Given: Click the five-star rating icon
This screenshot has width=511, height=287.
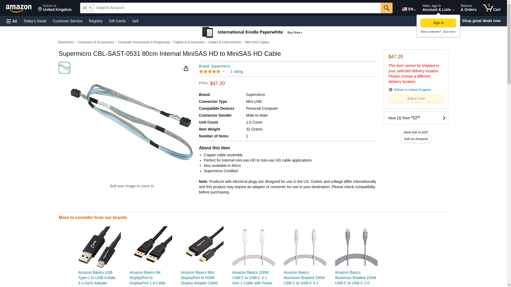Looking at the screenshot, I should click(x=210, y=71).
